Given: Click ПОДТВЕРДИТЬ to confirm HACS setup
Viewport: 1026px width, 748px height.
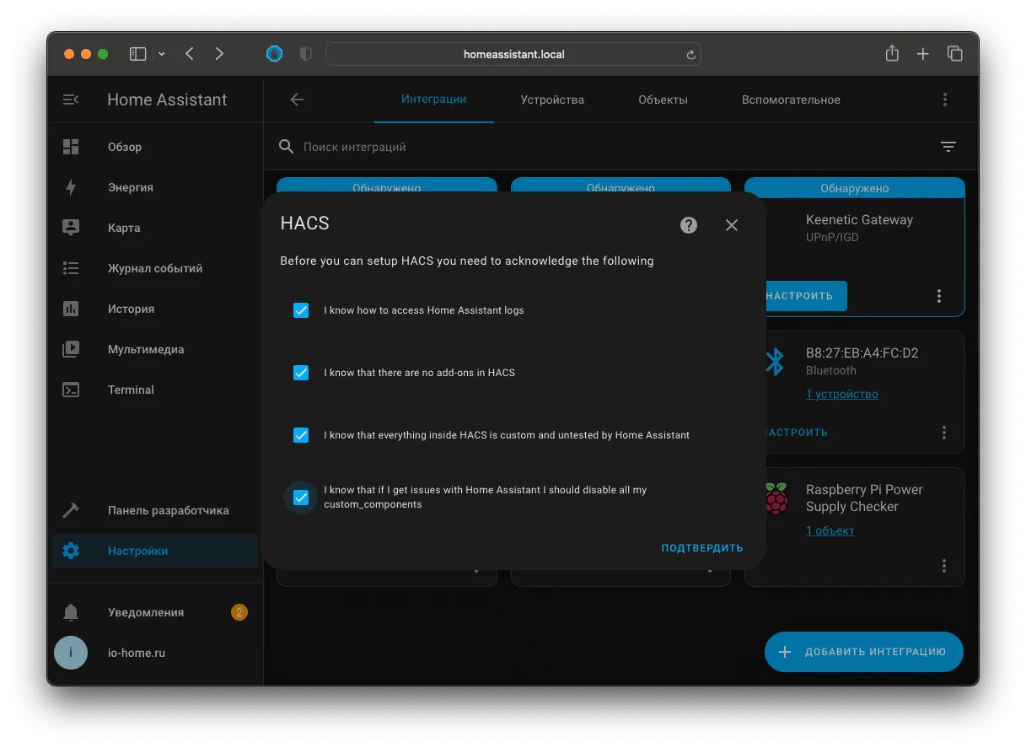Looking at the screenshot, I should [x=702, y=548].
